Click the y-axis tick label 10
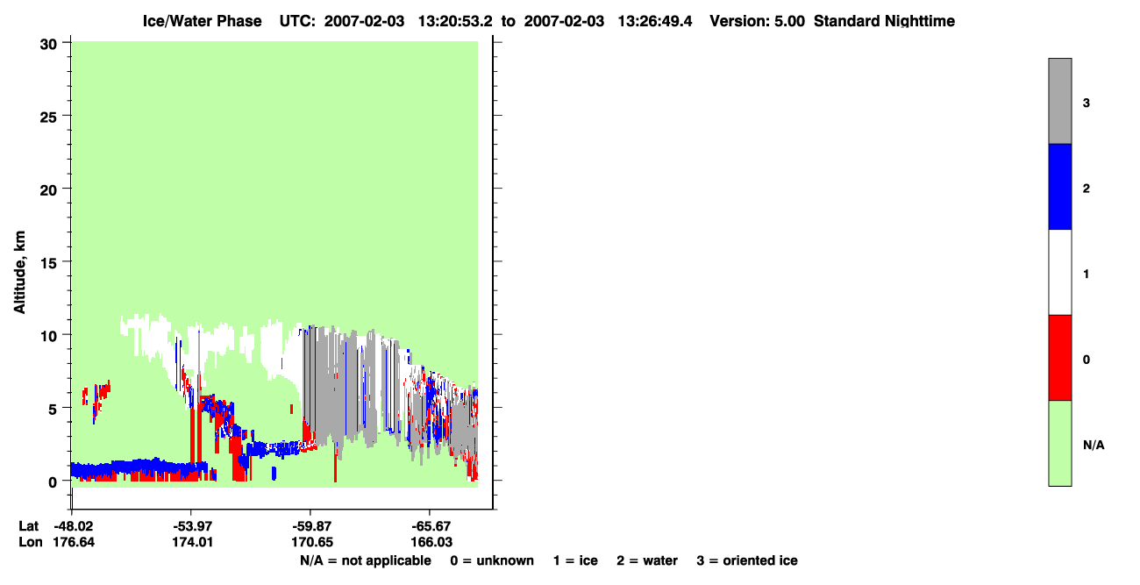Viewport: 1140px width, 585px height. [51, 335]
